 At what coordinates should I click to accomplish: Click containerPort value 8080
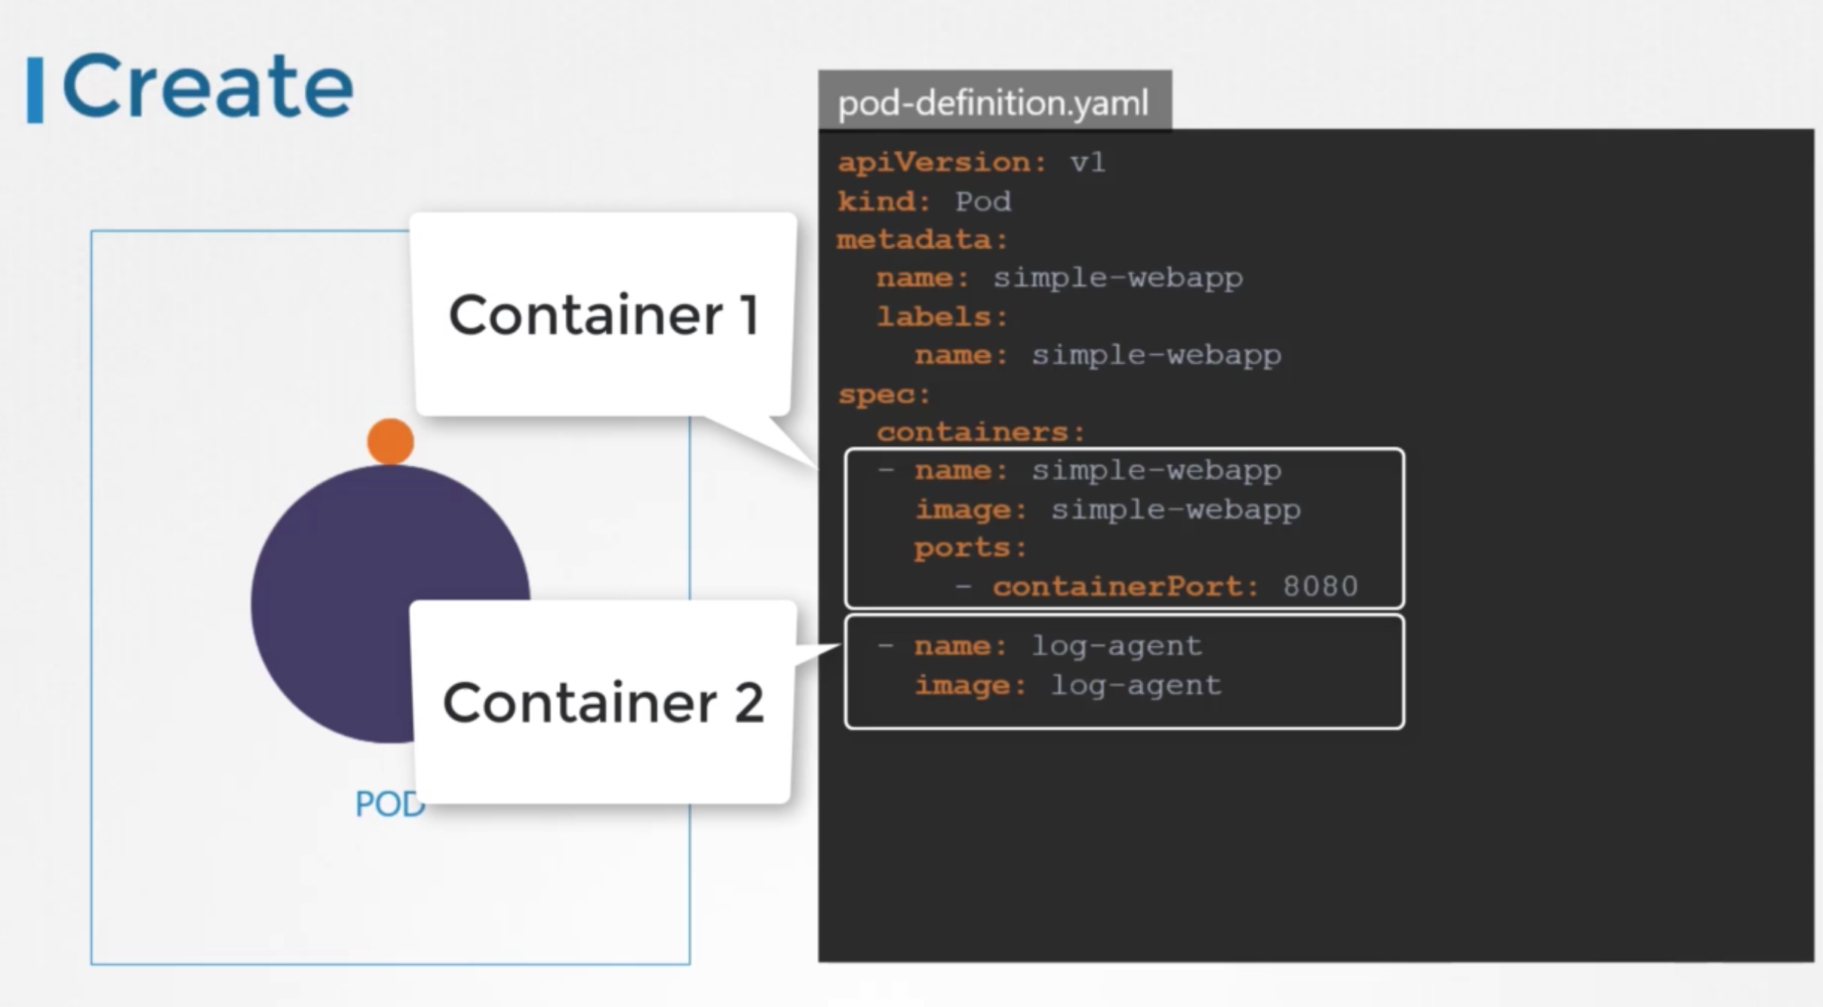[1320, 587]
